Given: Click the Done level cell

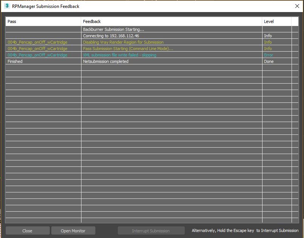Looking at the screenshot, I should (269, 61).
